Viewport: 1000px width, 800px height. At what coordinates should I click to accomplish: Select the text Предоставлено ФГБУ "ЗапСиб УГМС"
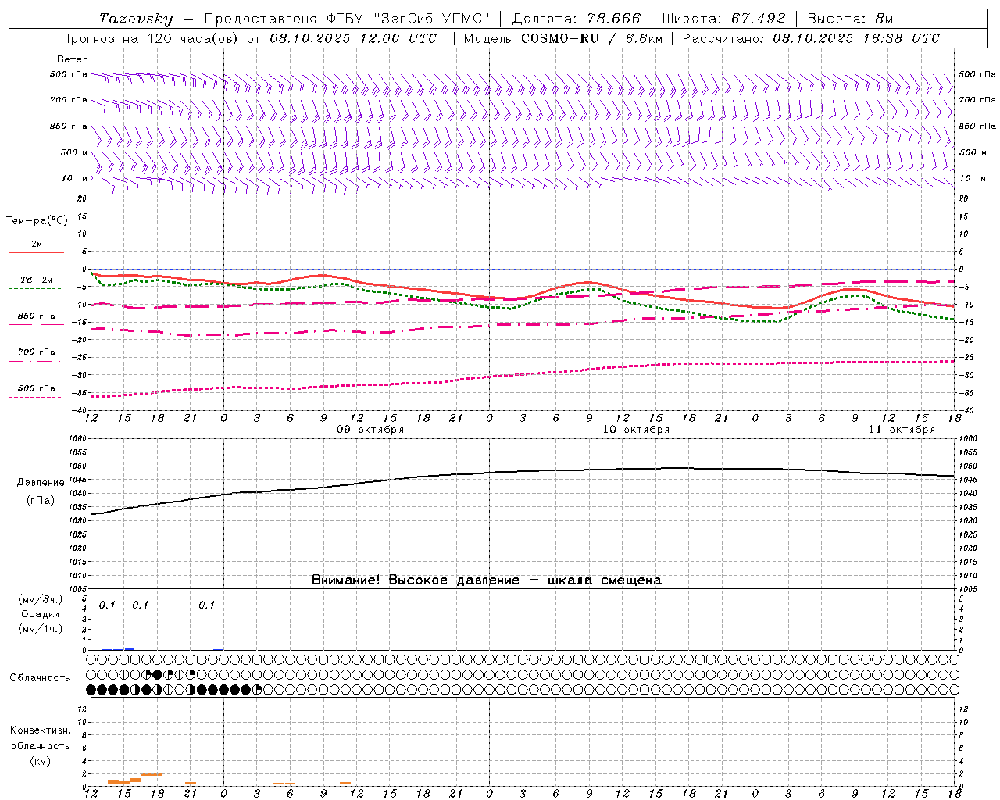(x=347, y=19)
